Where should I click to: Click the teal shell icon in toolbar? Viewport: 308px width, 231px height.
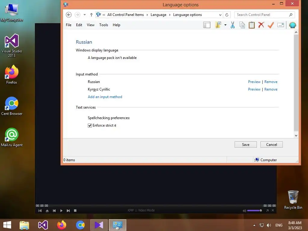click(292, 25)
